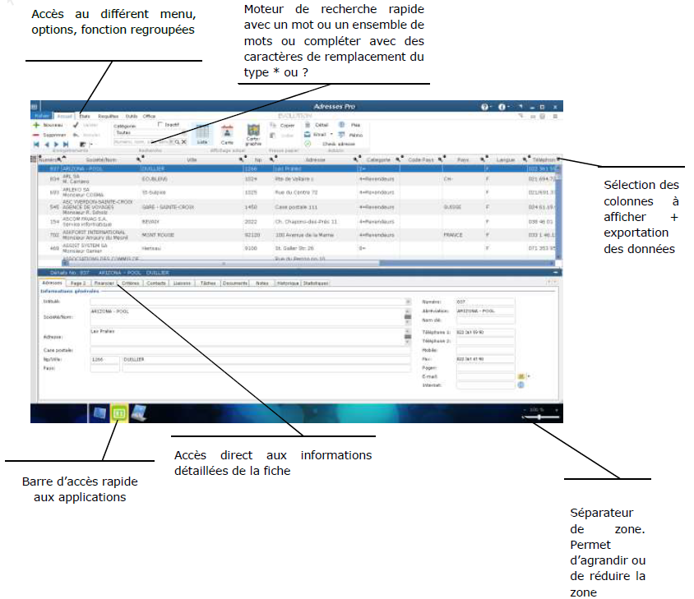The image size is (694, 599).
Task: Click the Détail button in ribbon
Action: [x=314, y=125]
